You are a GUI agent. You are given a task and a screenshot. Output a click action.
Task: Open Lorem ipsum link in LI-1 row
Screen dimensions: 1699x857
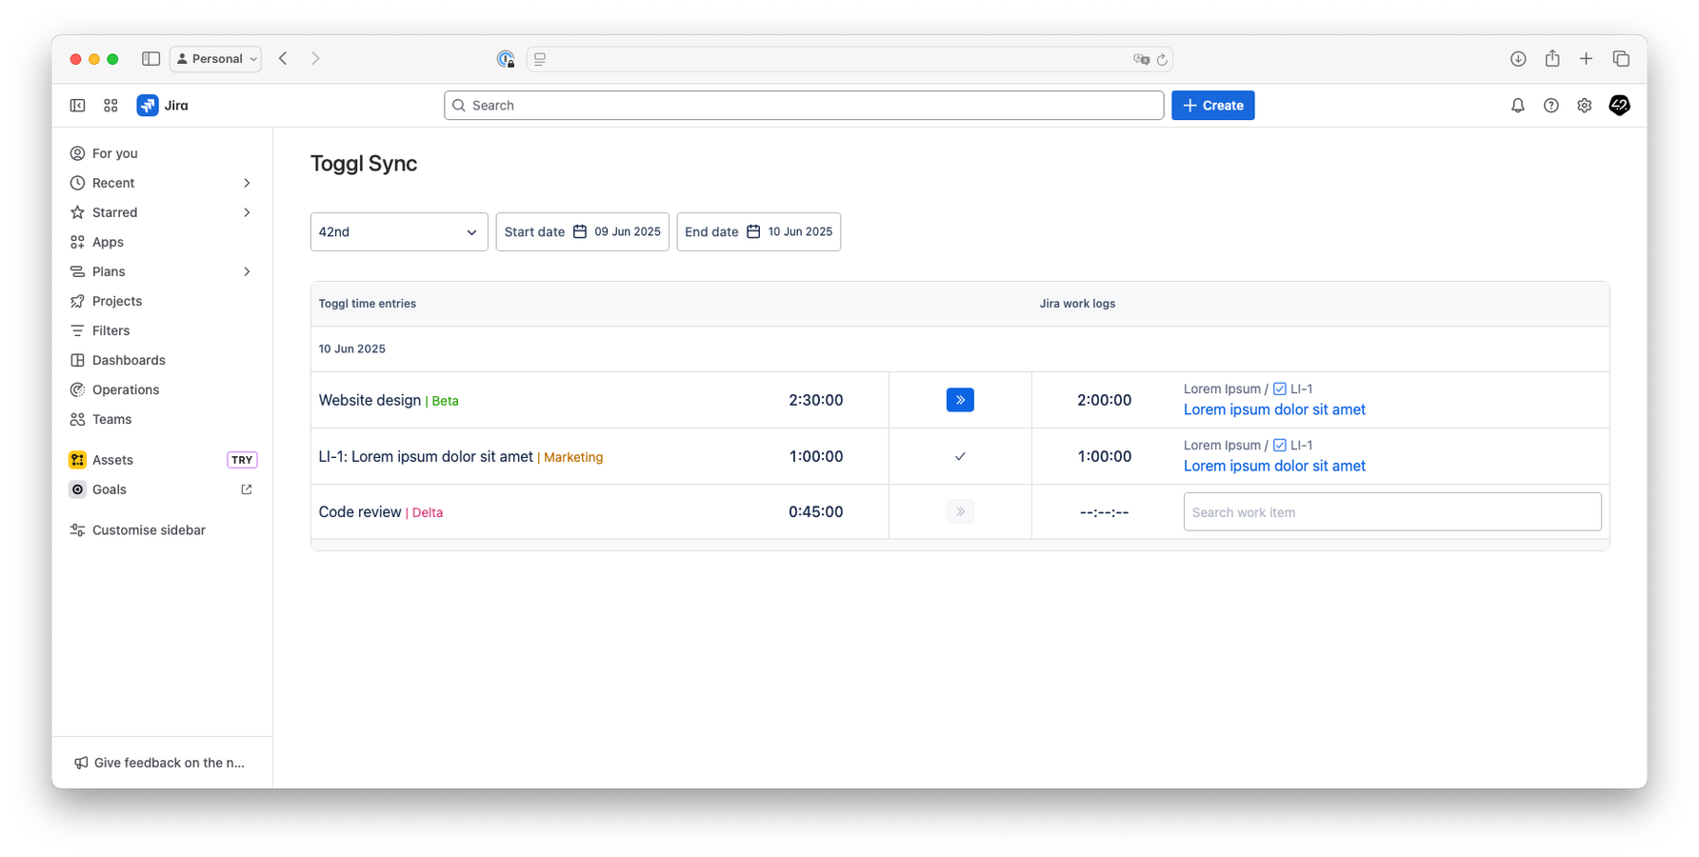click(1274, 466)
